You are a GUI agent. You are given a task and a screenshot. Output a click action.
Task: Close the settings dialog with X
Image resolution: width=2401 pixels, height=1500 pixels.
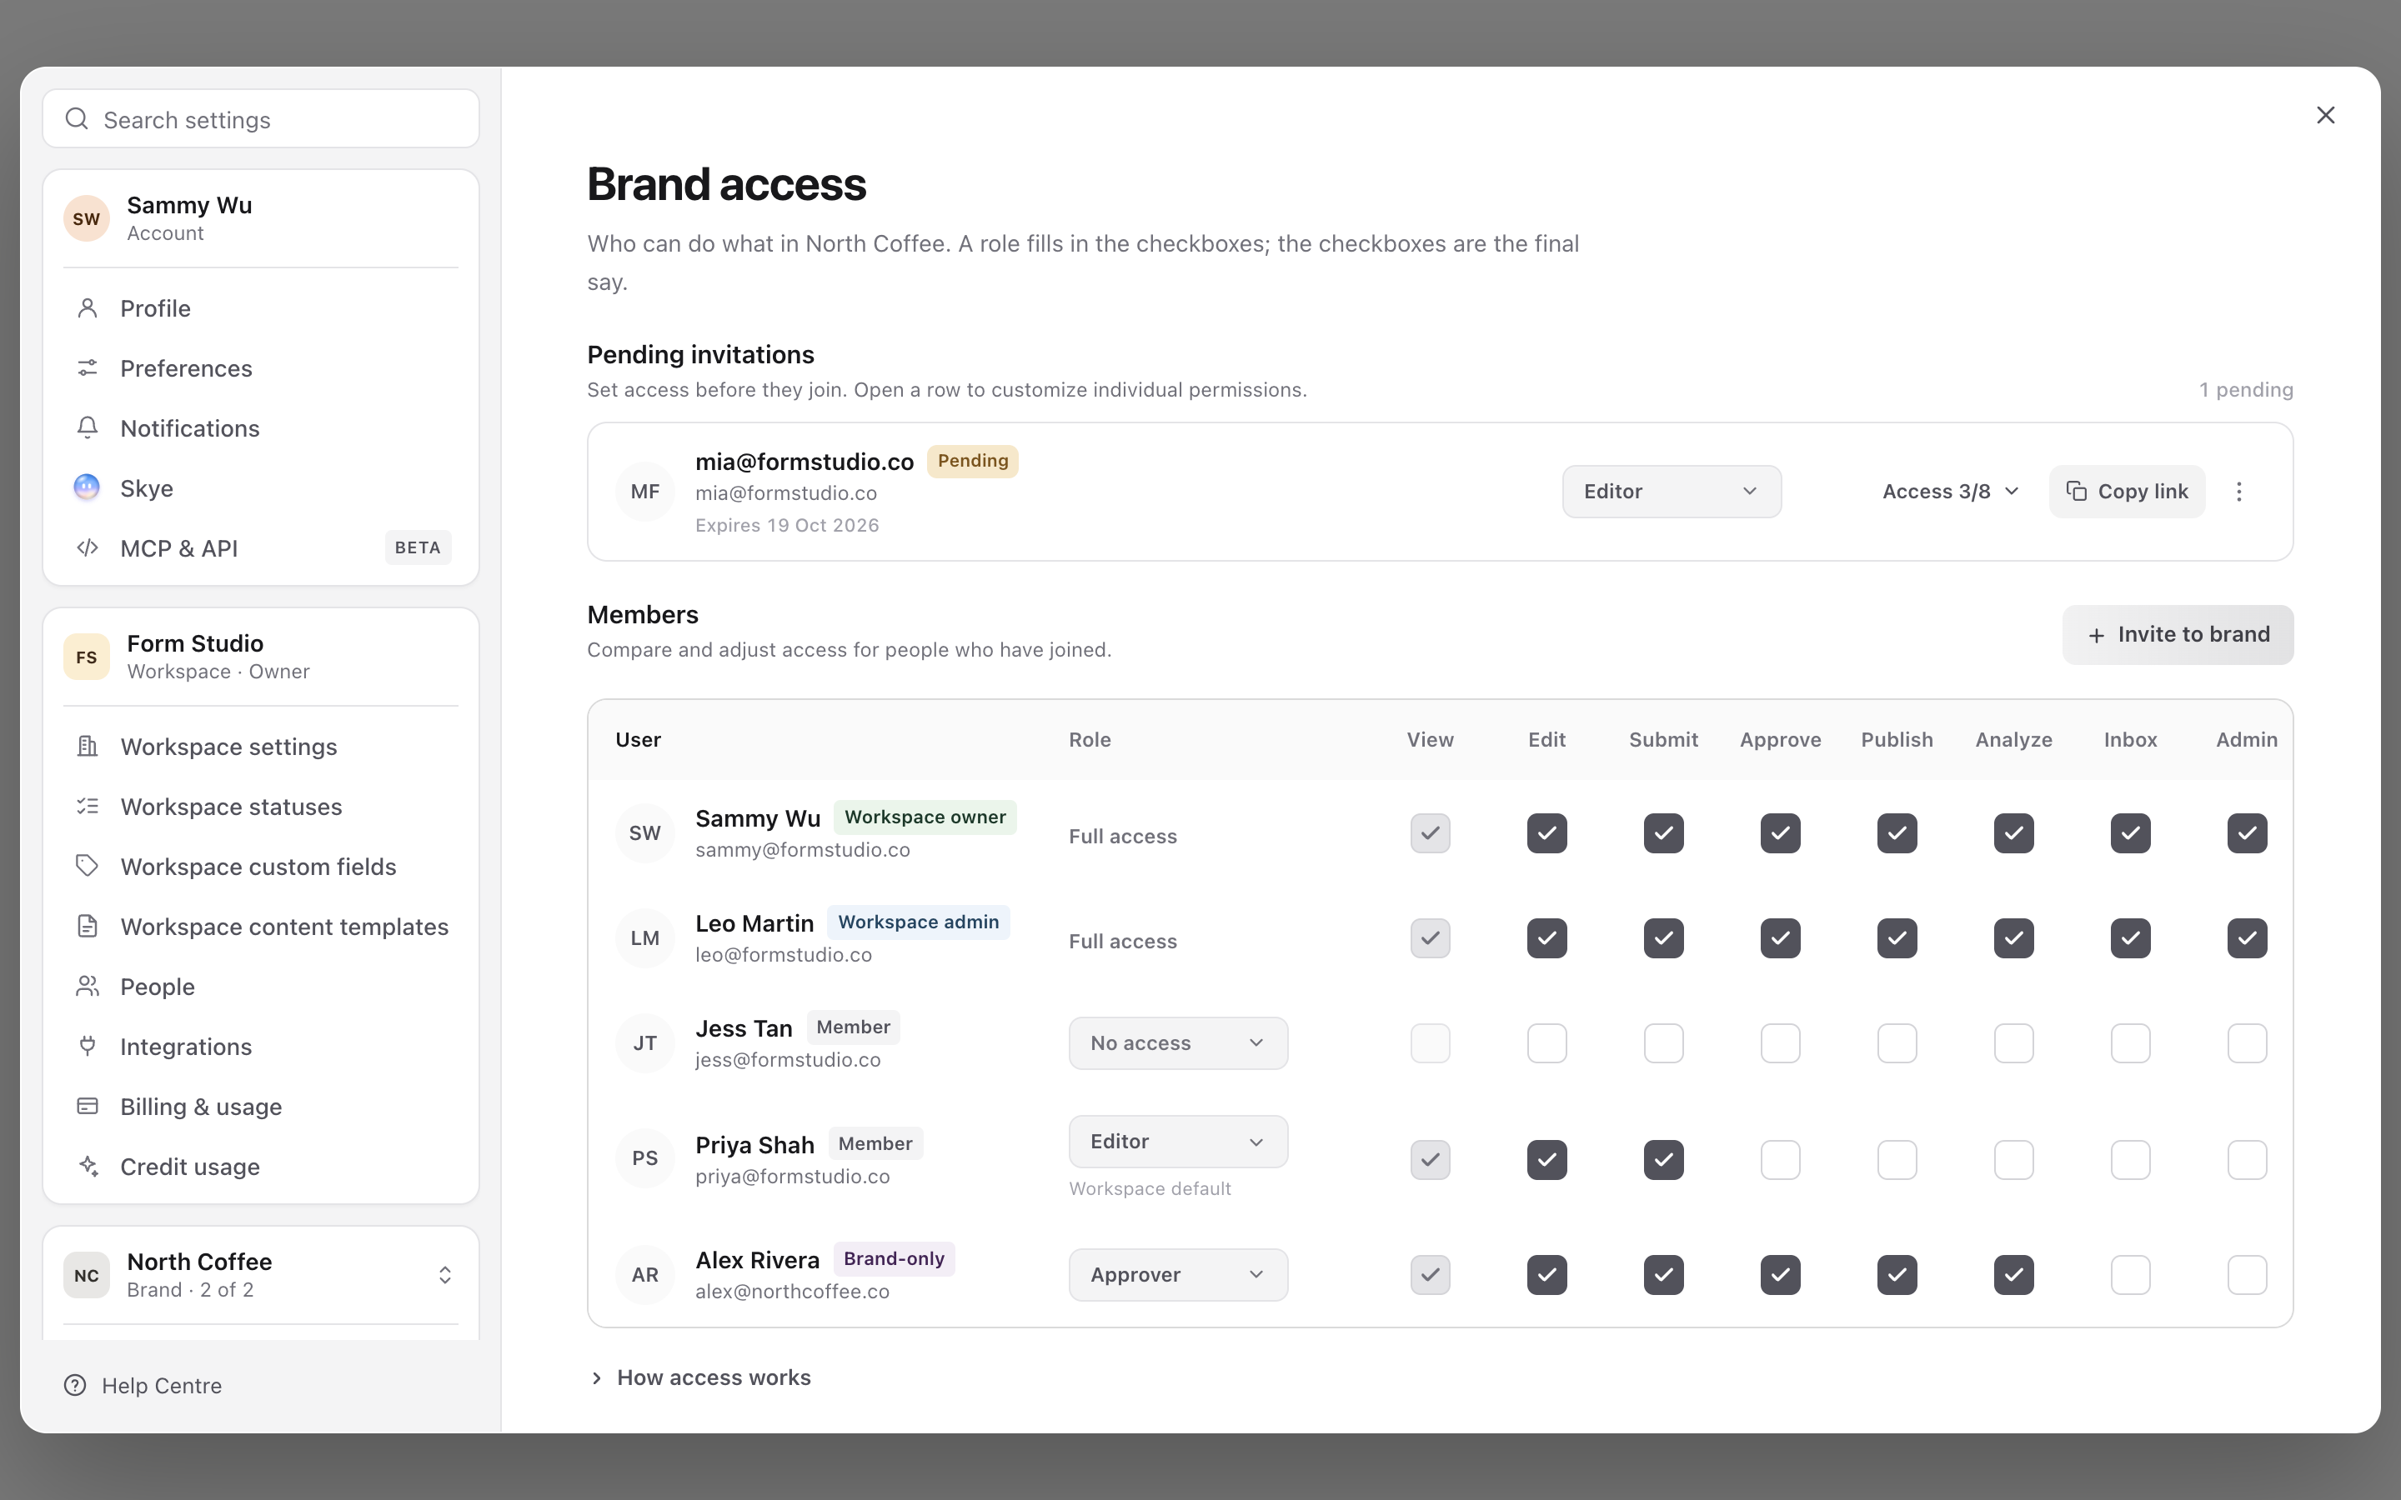pyautogui.click(x=2326, y=115)
